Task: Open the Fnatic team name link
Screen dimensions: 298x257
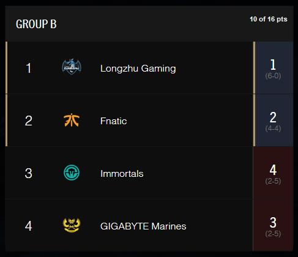Action: pos(114,121)
